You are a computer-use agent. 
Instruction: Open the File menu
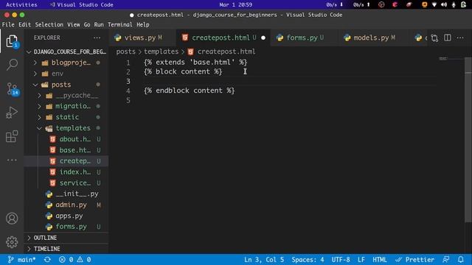point(8,24)
